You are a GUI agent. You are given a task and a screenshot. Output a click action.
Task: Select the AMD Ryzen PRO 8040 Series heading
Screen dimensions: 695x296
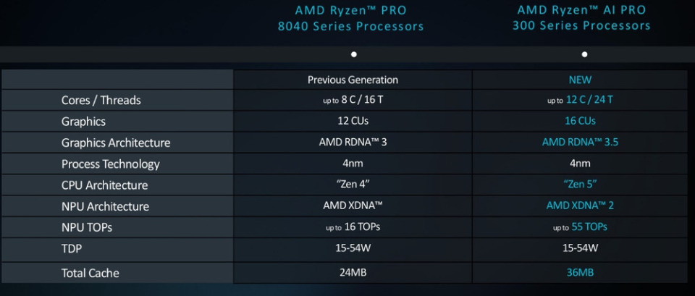point(351,18)
